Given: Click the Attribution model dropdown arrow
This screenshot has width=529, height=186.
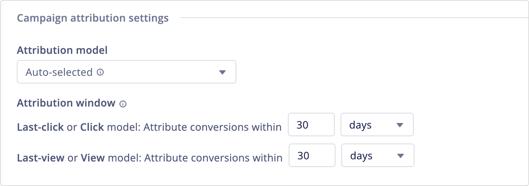Looking at the screenshot, I should (222, 72).
